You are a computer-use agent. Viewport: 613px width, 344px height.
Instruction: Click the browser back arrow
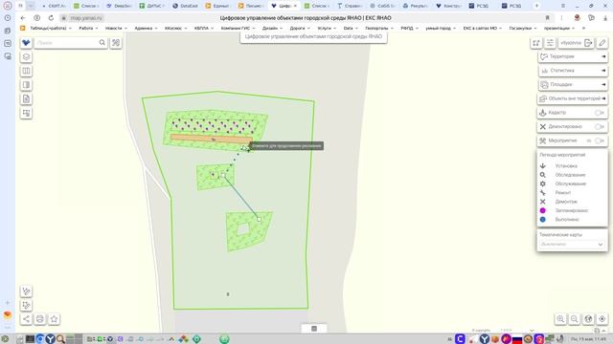[x=23, y=18]
